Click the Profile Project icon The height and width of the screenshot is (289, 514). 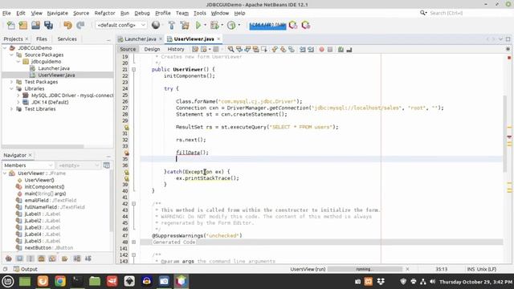coord(231,25)
